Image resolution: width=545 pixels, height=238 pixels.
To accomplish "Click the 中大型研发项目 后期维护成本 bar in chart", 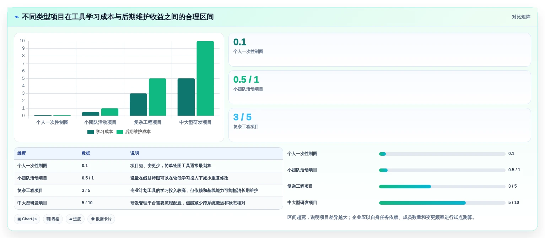I will [x=205, y=78].
